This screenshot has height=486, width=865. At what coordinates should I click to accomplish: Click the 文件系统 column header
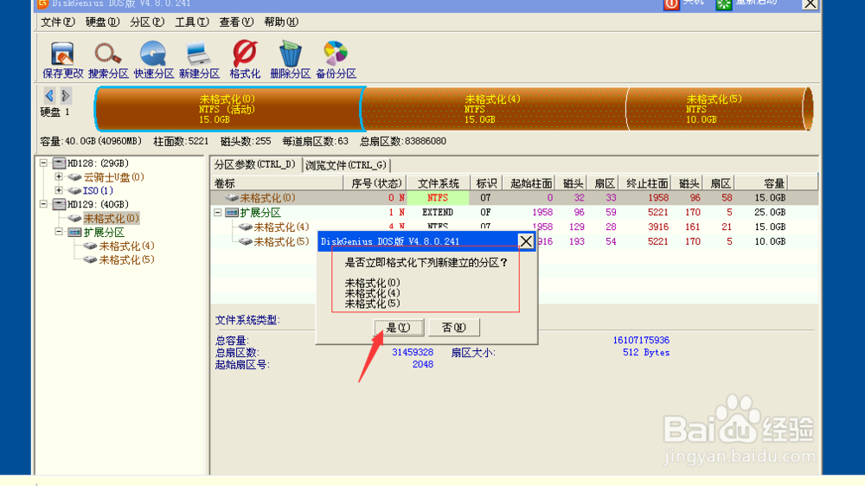point(438,183)
